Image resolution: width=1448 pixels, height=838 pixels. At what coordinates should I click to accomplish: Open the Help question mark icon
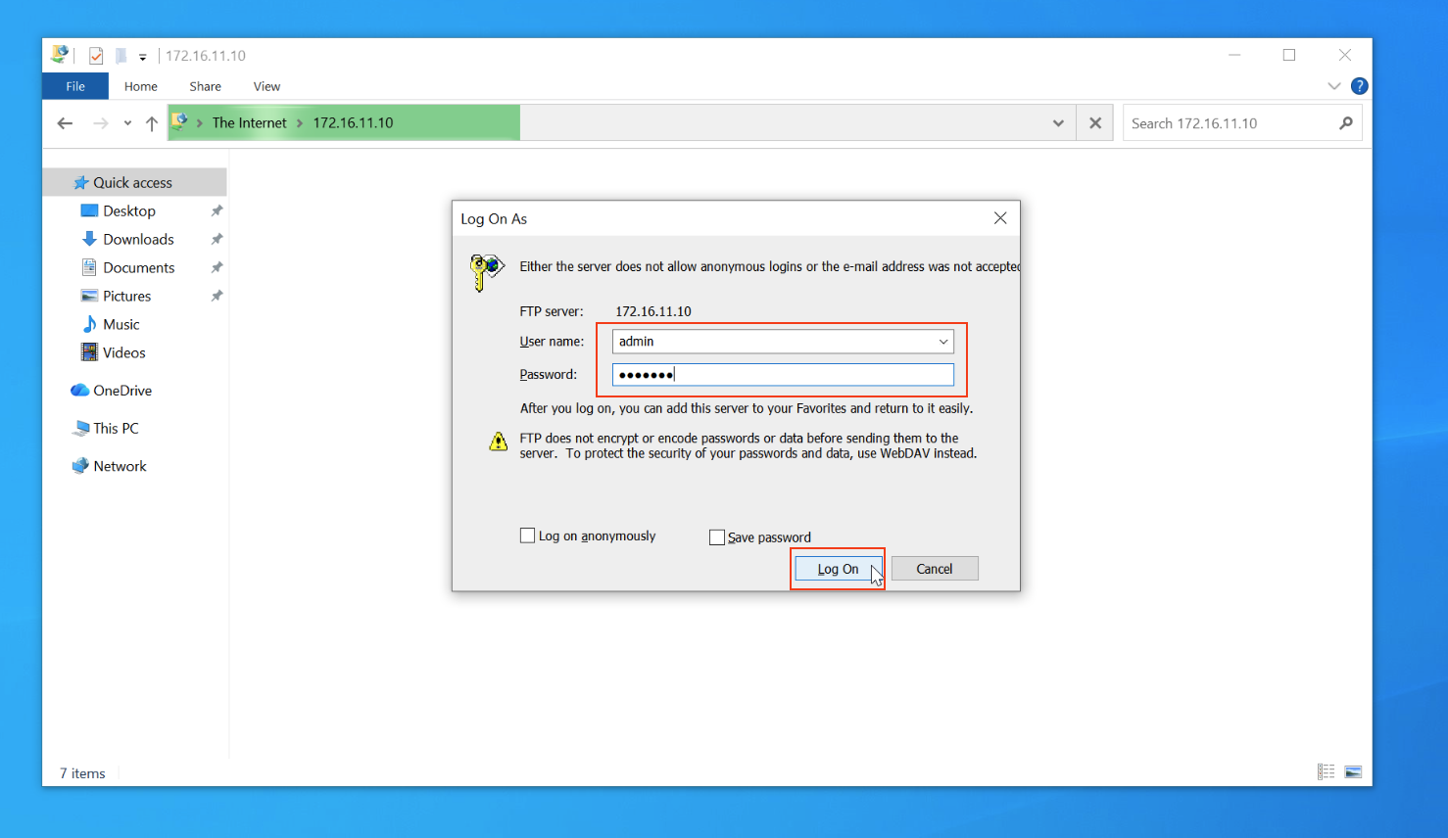pos(1359,86)
